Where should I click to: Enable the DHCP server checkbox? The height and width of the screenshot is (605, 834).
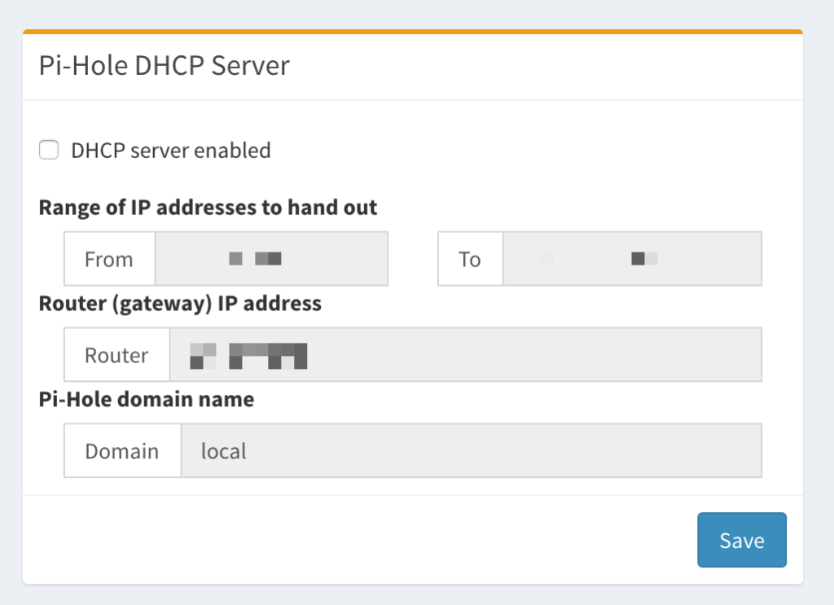49,150
